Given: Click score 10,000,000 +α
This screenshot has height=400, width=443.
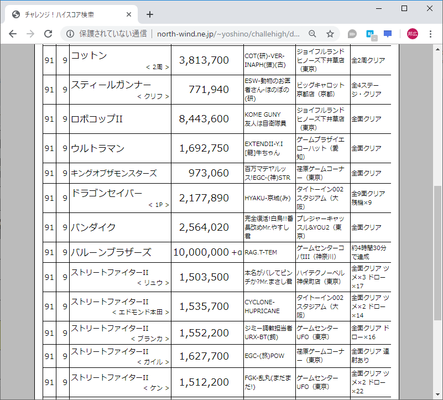Looking at the screenshot, I should tap(207, 252).
